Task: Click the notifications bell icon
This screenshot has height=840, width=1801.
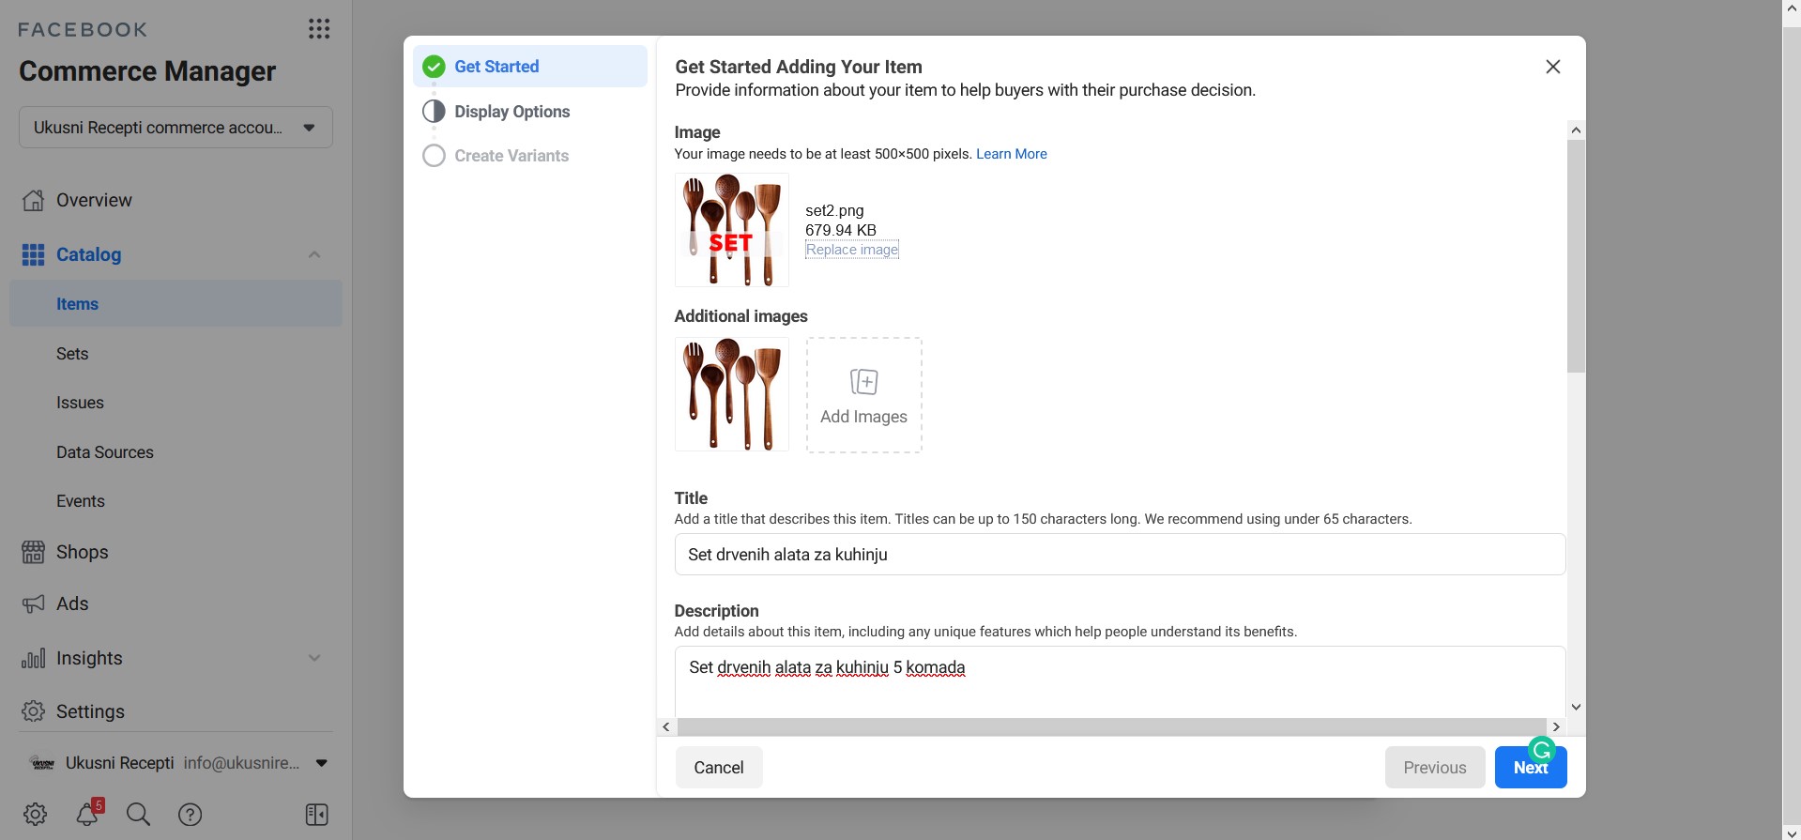Action: tap(88, 814)
